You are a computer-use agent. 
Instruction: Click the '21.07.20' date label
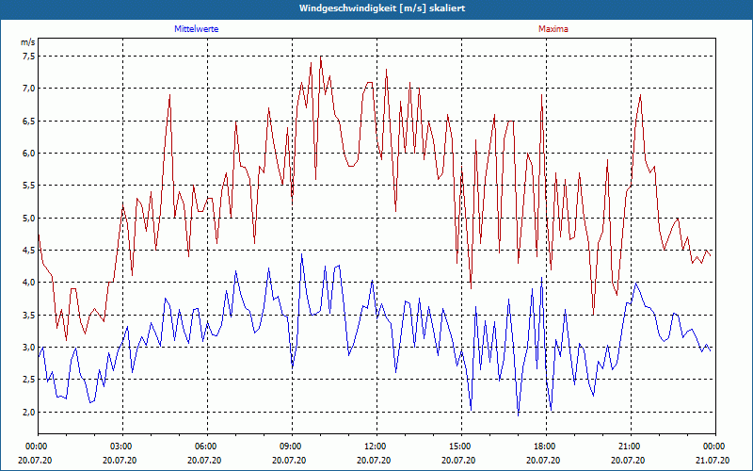click(713, 461)
